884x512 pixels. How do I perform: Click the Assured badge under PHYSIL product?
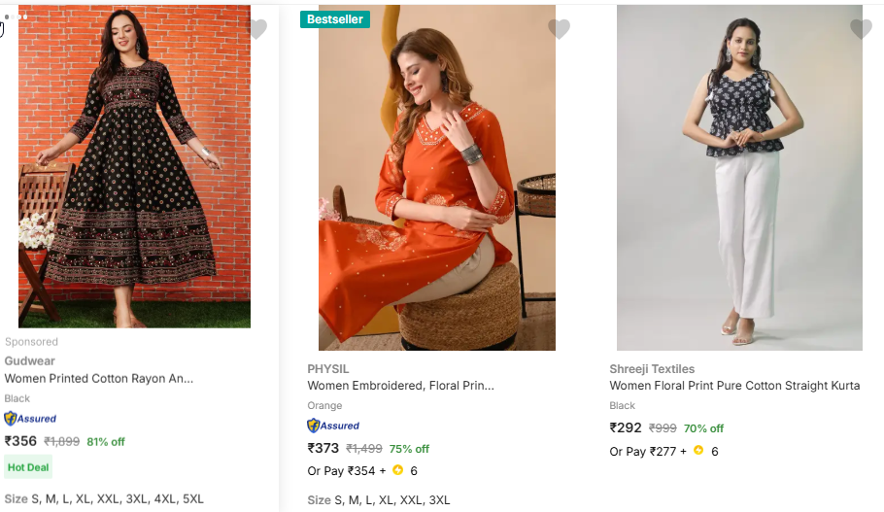[x=333, y=426]
